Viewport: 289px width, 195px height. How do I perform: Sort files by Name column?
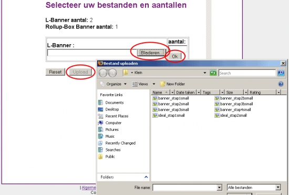click(161, 93)
